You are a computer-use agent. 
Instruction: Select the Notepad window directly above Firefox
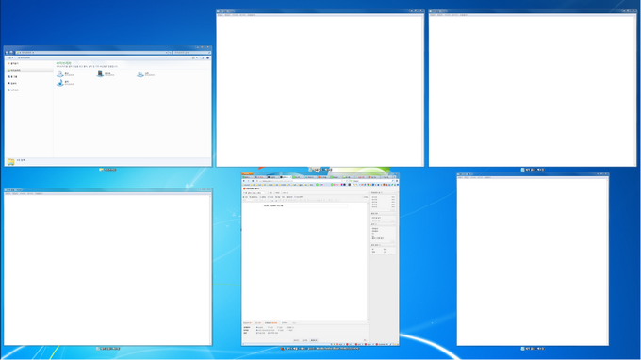pos(320,89)
